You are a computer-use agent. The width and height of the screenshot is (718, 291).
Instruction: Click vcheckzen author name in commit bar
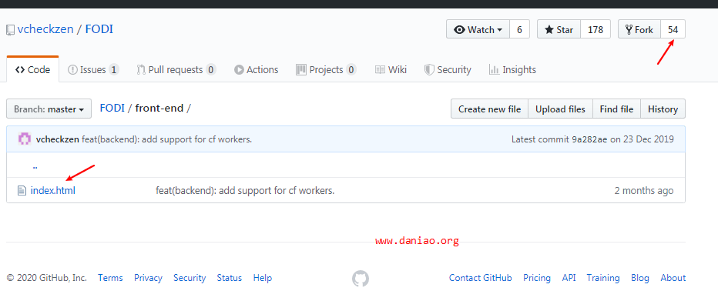57,139
